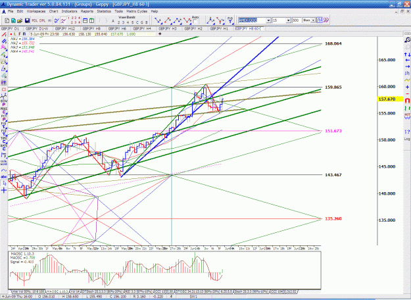Switch to the GBPJPY H4 tab
411x300 pixels.
(142, 28)
